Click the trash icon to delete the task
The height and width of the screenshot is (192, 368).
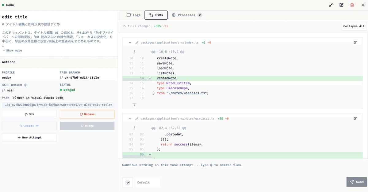352,5
